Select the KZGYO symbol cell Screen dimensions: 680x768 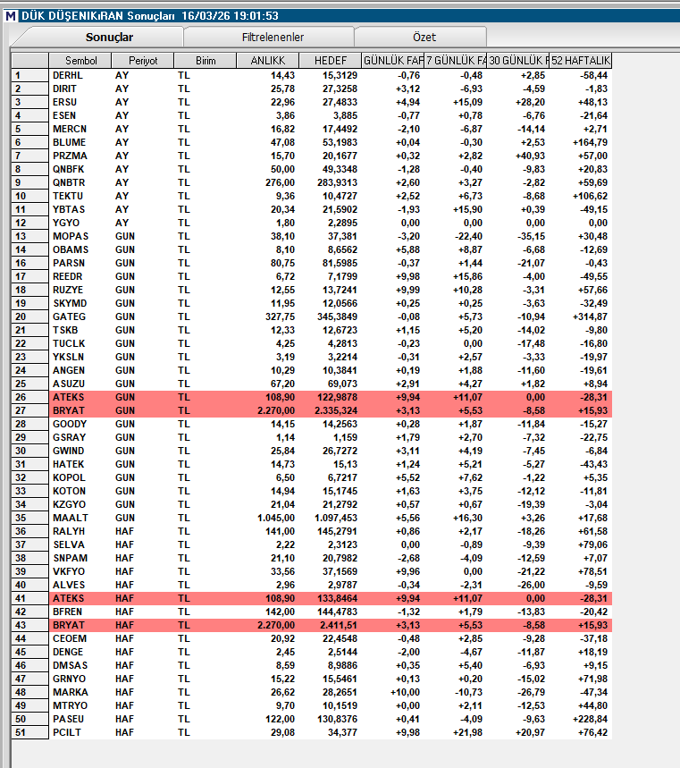(80, 504)
